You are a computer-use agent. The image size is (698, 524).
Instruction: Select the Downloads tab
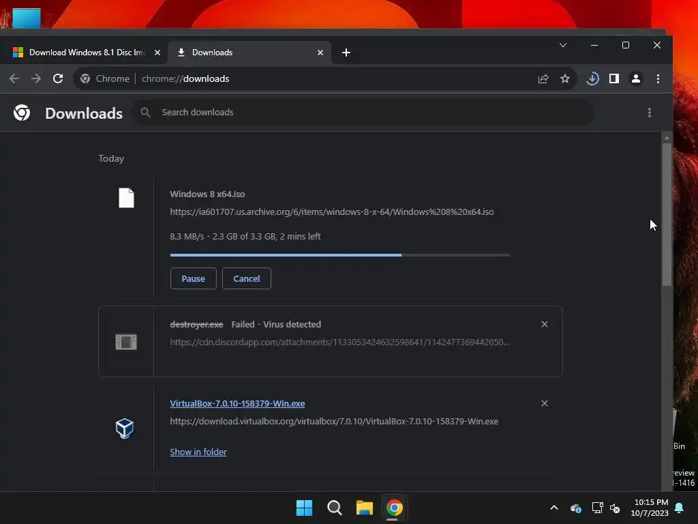249,53
